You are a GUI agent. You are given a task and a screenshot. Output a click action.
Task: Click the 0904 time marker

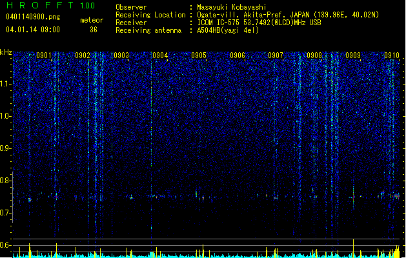tap(160, 55)
